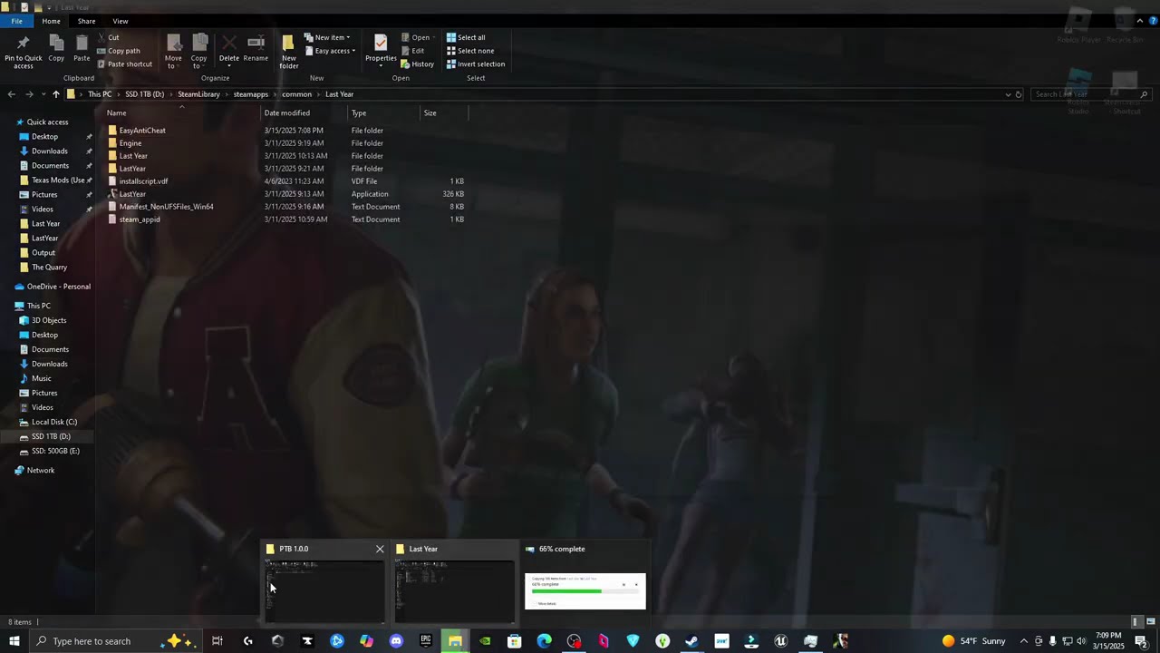Go back with the Back arrow
This screenshot has height=653, width=1160.
tap(11, 94)
